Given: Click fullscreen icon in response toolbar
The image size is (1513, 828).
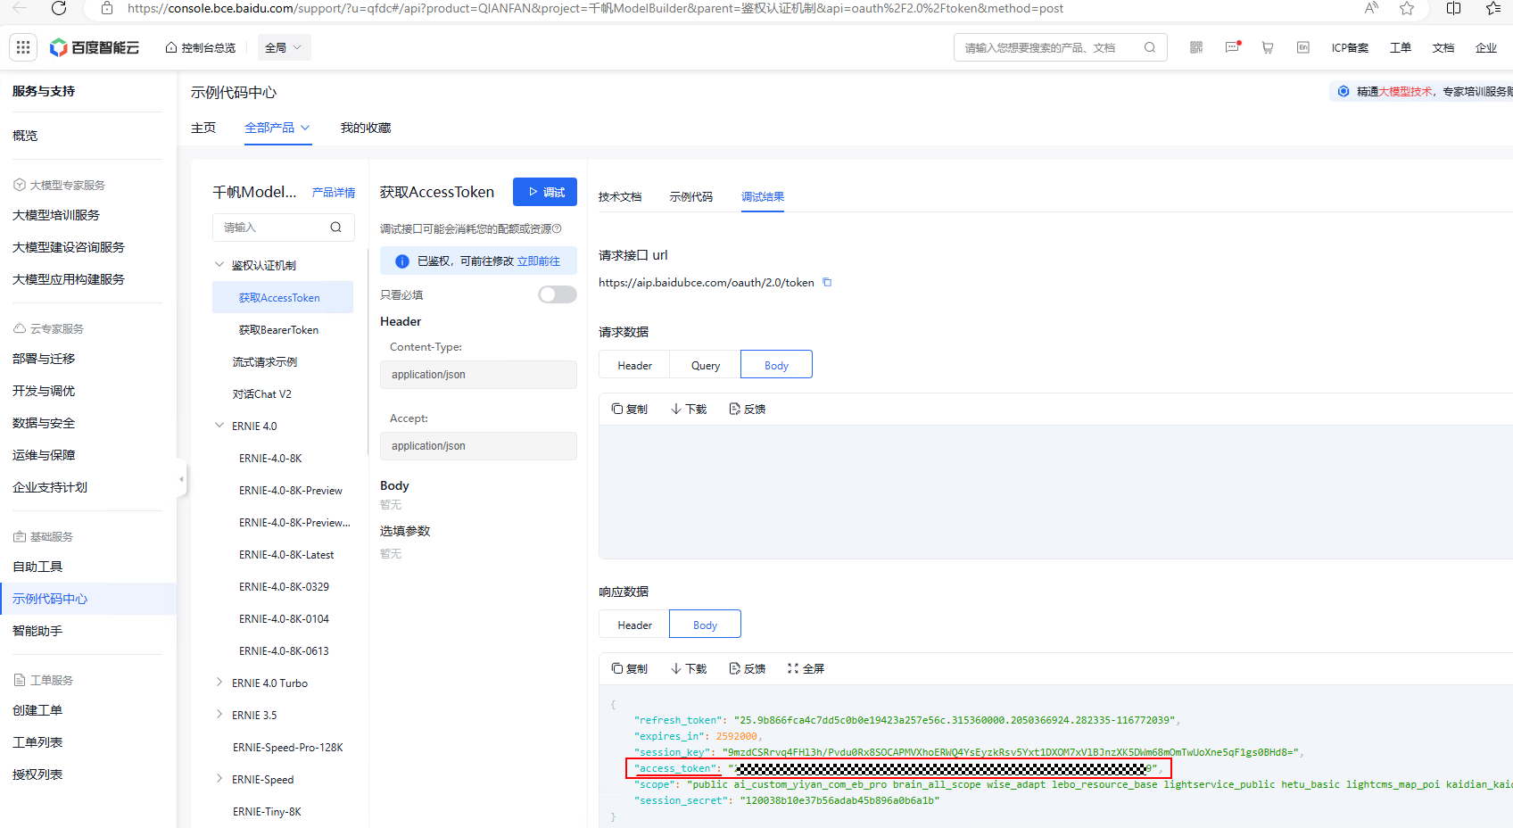Looking at the screenshot, I should coord(806,668).
